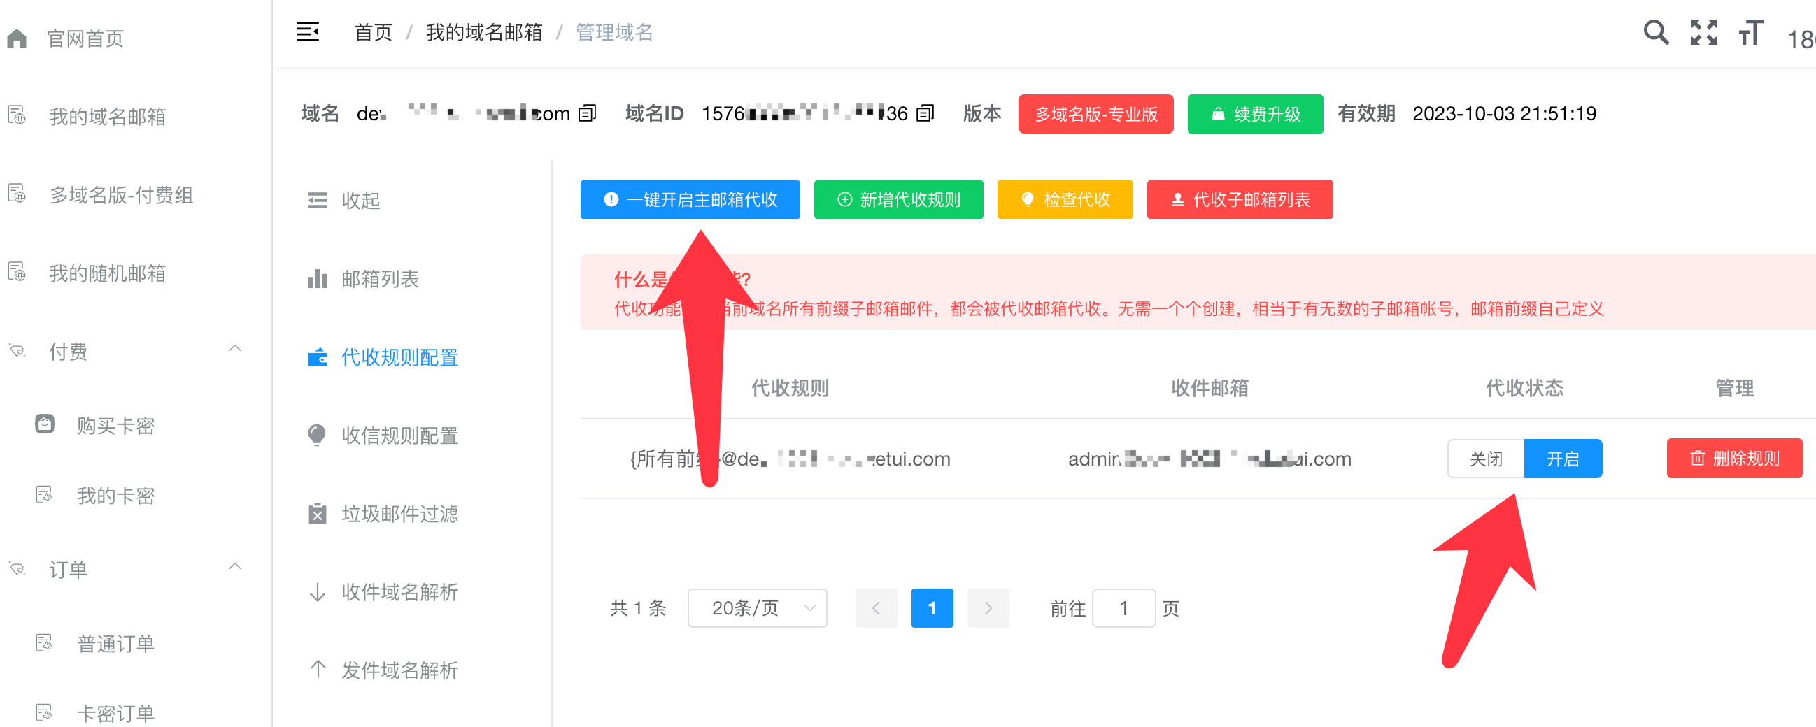Click the clipboard-x icon for 垃圾邮件过滤
1816x727 pixels.
coord(317,514)
